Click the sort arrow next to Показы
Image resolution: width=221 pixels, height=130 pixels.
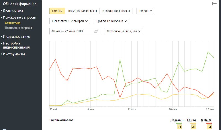point(183,120)
